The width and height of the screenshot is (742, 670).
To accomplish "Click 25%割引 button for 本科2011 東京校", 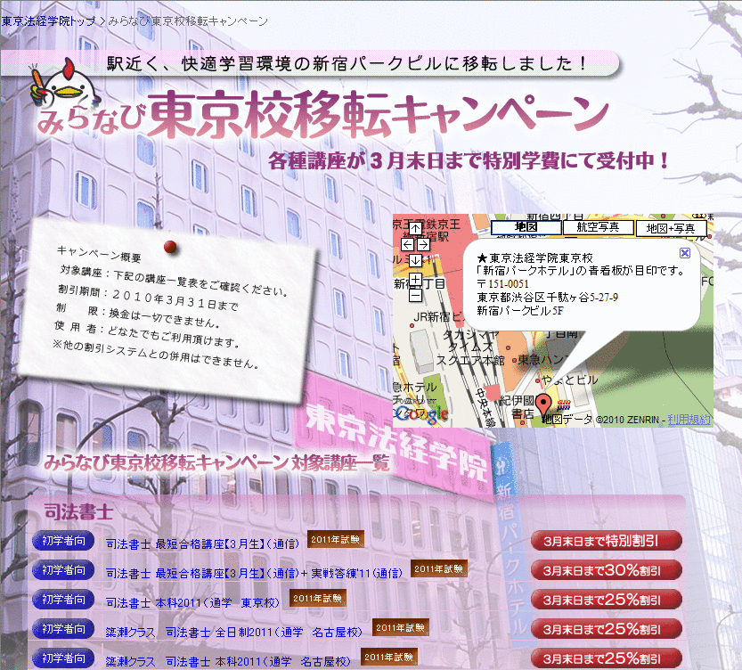I will 607,600.
